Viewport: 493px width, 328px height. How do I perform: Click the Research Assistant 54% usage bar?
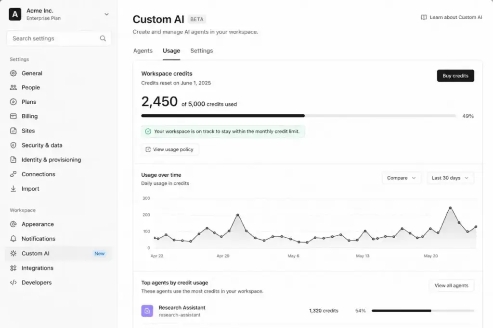(423, 311)
